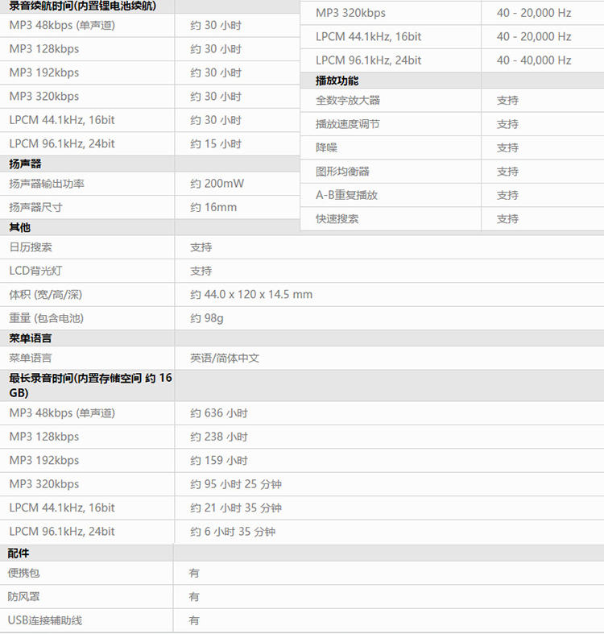This screenshot has height=634, width=604.
Task: Click the 日历搜索 row label
Action: click(x=31, y=247)
